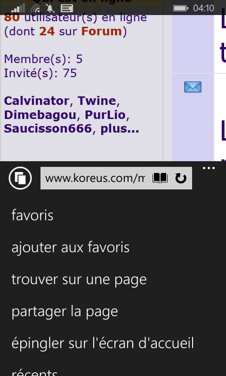Reload page with the refresh icon
The image size is (226, 376).
tap(181, 179)
